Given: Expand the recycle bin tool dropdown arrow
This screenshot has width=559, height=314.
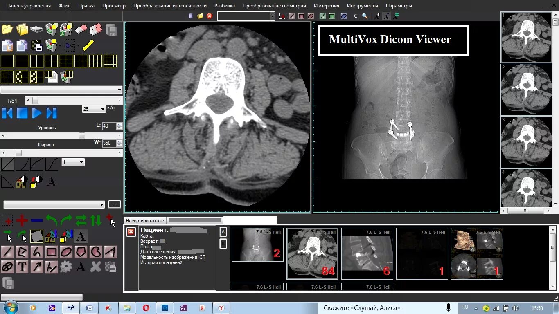Looking at the screenshot, I should [60, 45].
